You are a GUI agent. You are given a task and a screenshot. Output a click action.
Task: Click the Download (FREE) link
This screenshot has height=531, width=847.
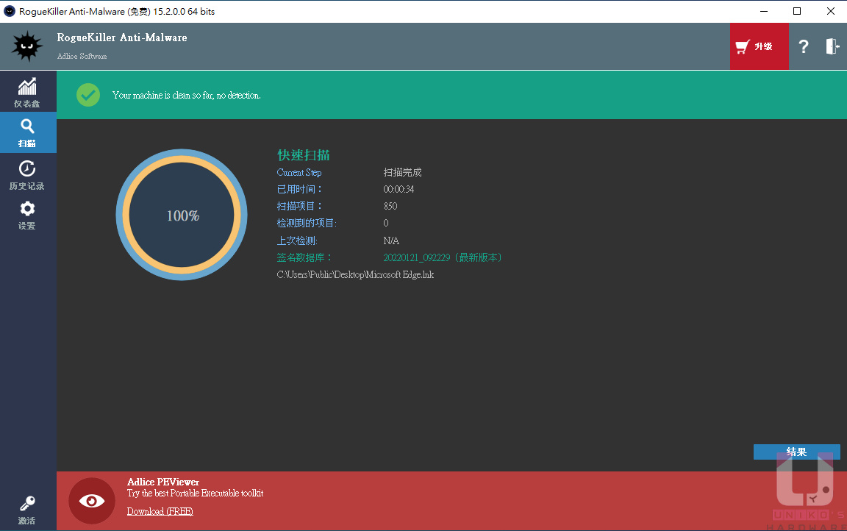(x=160, y=511)
